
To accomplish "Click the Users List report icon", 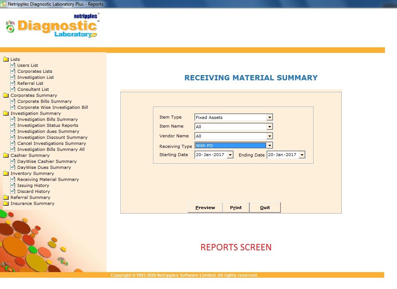I will 13,65.
